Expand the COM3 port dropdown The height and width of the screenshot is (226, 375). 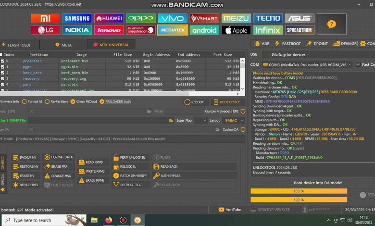[x=350, y=64]
